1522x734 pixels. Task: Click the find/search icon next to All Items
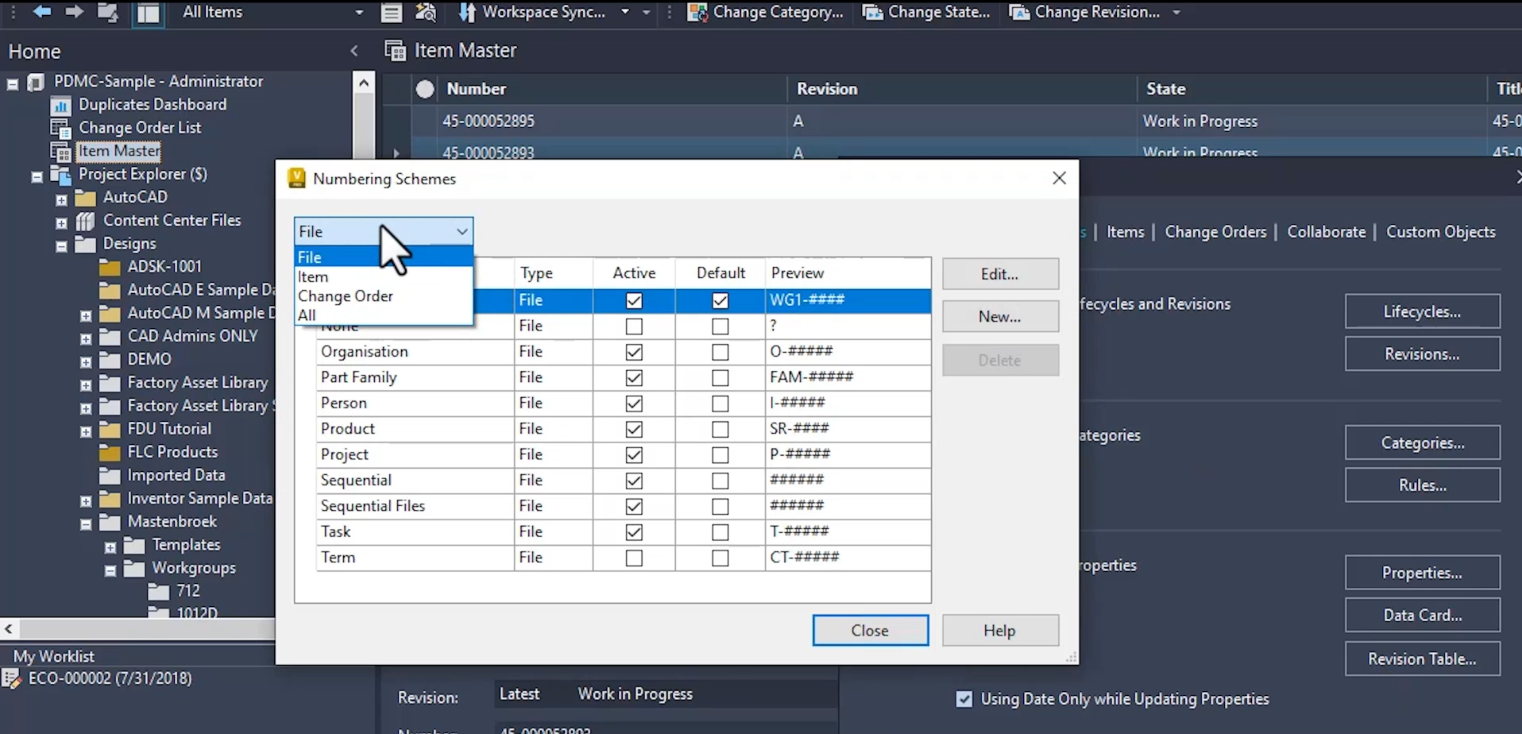(426, 12)
